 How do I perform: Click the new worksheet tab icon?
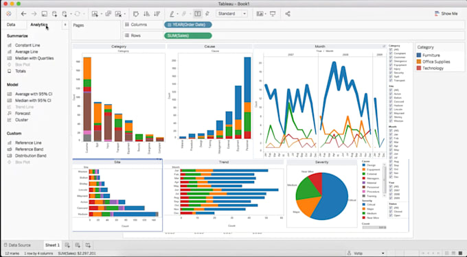(67, 245)
